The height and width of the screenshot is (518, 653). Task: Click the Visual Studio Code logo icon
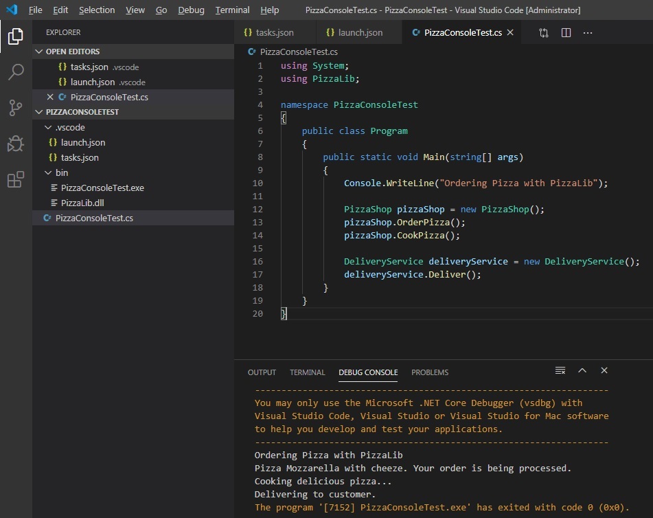(x=12, y=10)
